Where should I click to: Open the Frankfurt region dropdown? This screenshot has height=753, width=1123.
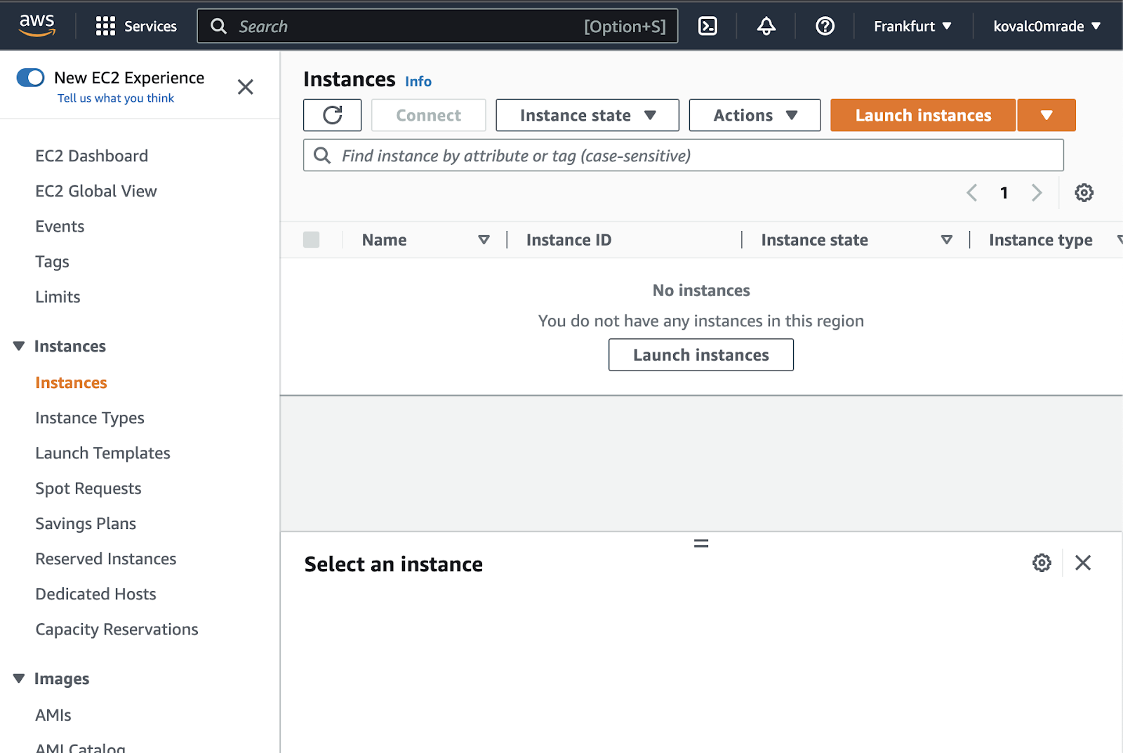(x=912, y=26)
